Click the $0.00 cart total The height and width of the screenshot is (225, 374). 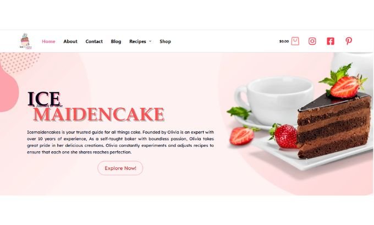pos(284,41)
